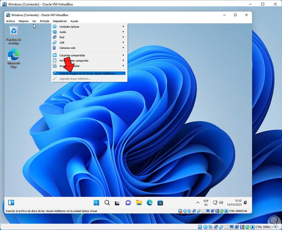The height and width of the screenshot is (230, 282).
Task: Open Microsoft Store from the guest taskbar
Action: coord(160,203)
